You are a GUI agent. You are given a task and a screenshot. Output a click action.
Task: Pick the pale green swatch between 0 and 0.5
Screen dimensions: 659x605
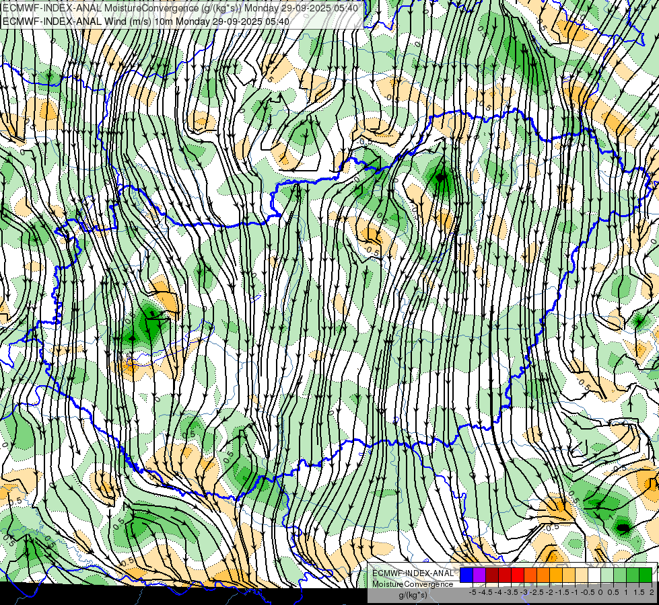pos(607,575)
